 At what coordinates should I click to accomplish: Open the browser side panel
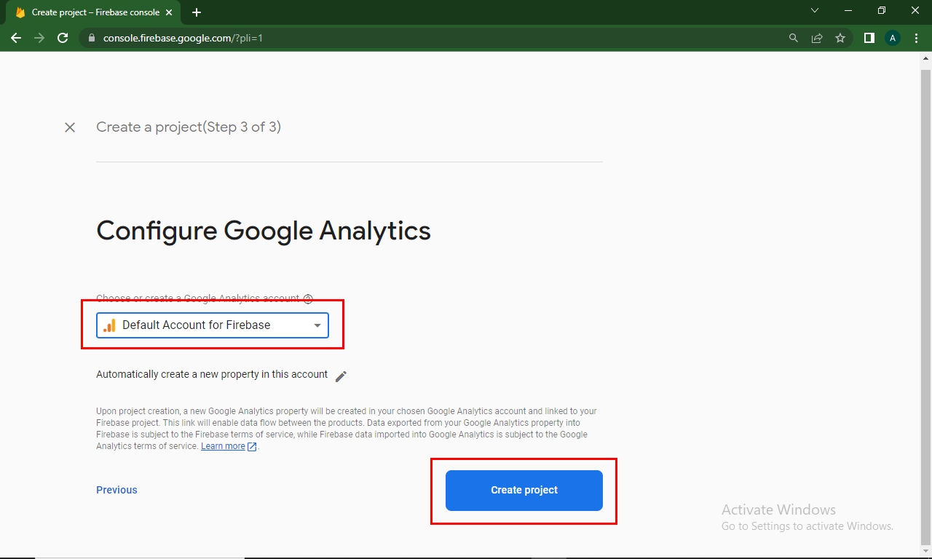pyautogui.click(x=869, y=38)
